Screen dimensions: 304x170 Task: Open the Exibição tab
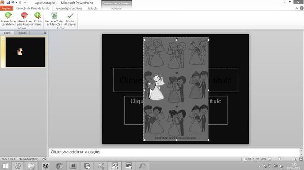(x=93, y=8)
